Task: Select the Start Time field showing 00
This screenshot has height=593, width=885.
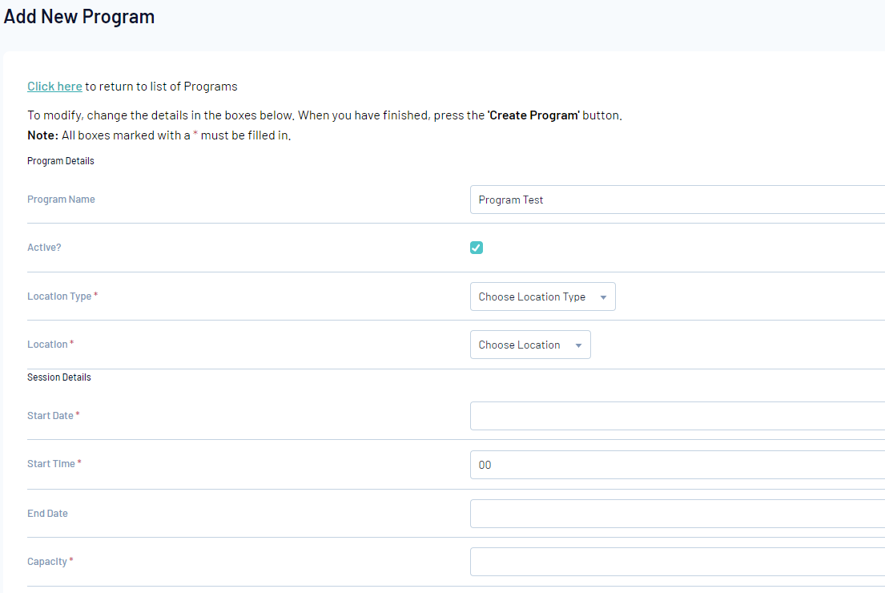Action: click(677, 465)
